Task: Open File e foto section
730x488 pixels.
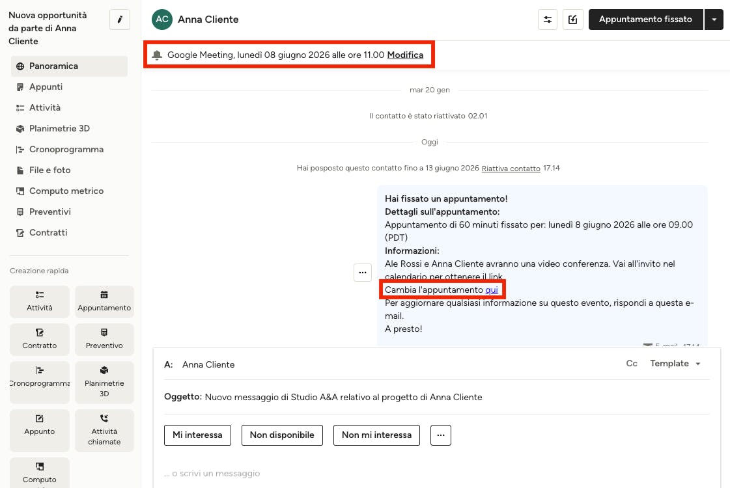Action: tap(70, 170)
